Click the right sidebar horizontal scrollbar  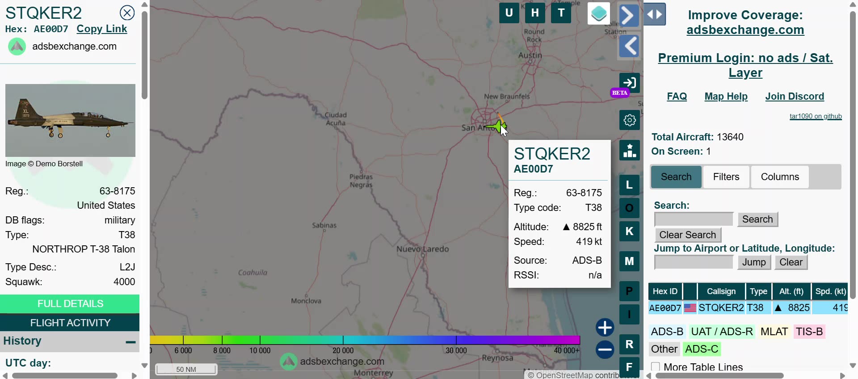[719, 376]
